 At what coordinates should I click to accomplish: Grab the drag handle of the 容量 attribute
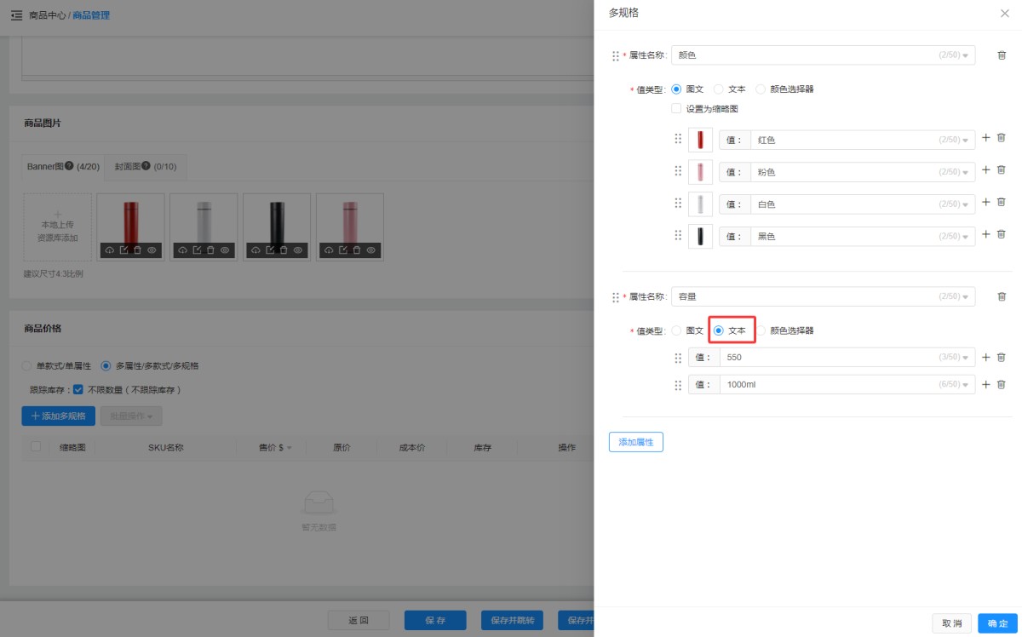click(616, 297)
